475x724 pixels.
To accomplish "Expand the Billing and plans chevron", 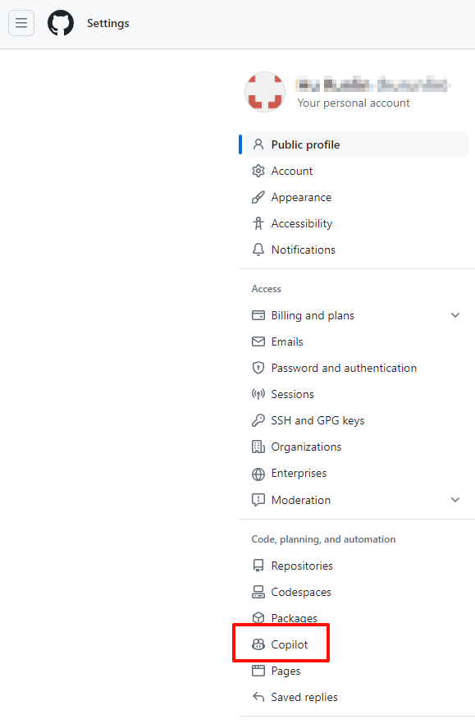I will [455, 315].
